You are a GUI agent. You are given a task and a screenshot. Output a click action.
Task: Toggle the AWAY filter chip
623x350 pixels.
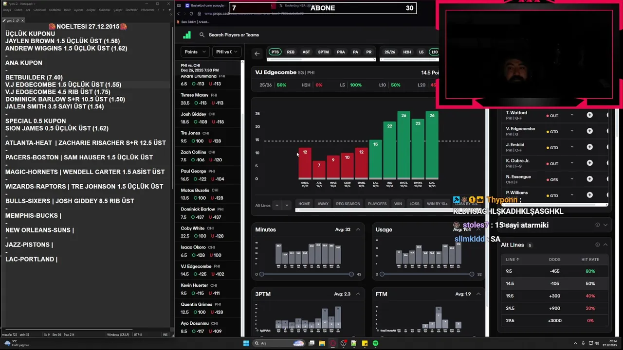(323, 204)
